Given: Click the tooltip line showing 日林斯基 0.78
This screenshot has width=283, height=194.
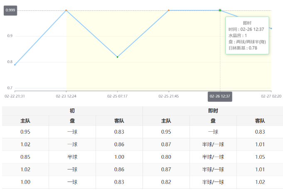Looking at the screenshot, I should tap(243, 48).
